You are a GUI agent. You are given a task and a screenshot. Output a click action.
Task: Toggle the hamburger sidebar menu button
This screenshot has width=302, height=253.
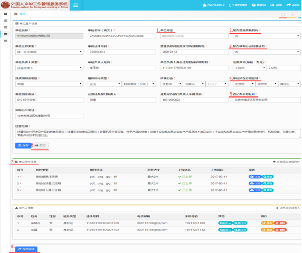76,5
